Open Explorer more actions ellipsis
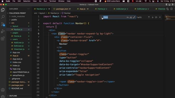Screen dimensions: 175x98 (28, 9)
